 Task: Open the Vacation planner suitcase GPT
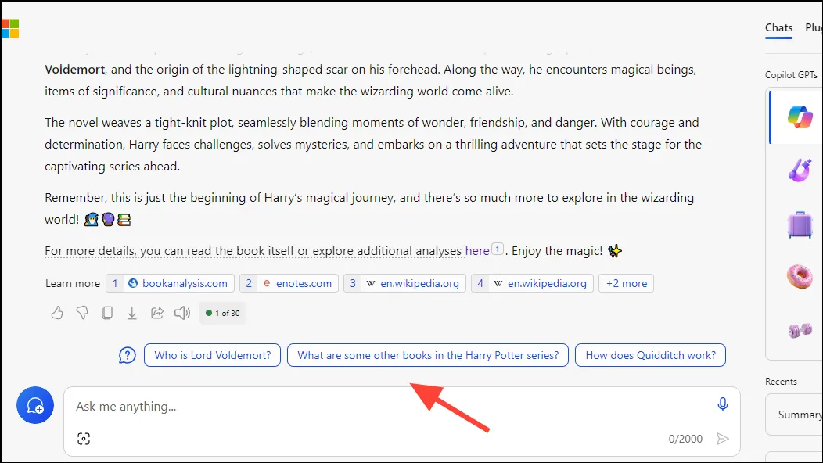(800, 224)
